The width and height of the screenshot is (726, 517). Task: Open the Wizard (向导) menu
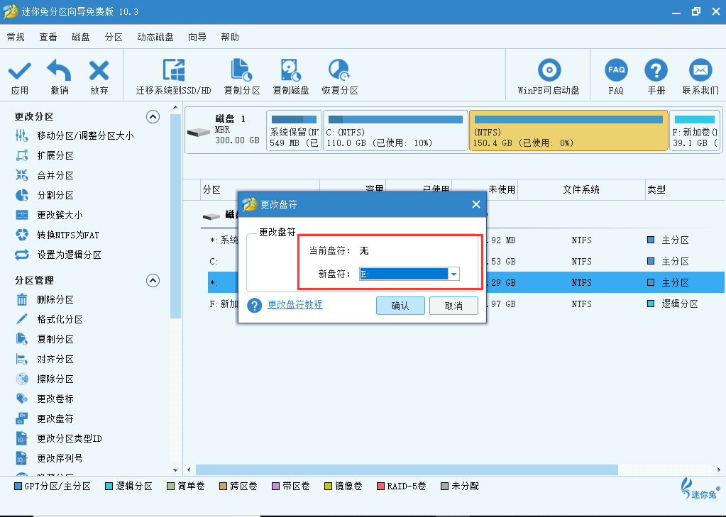tap(197, 37)
